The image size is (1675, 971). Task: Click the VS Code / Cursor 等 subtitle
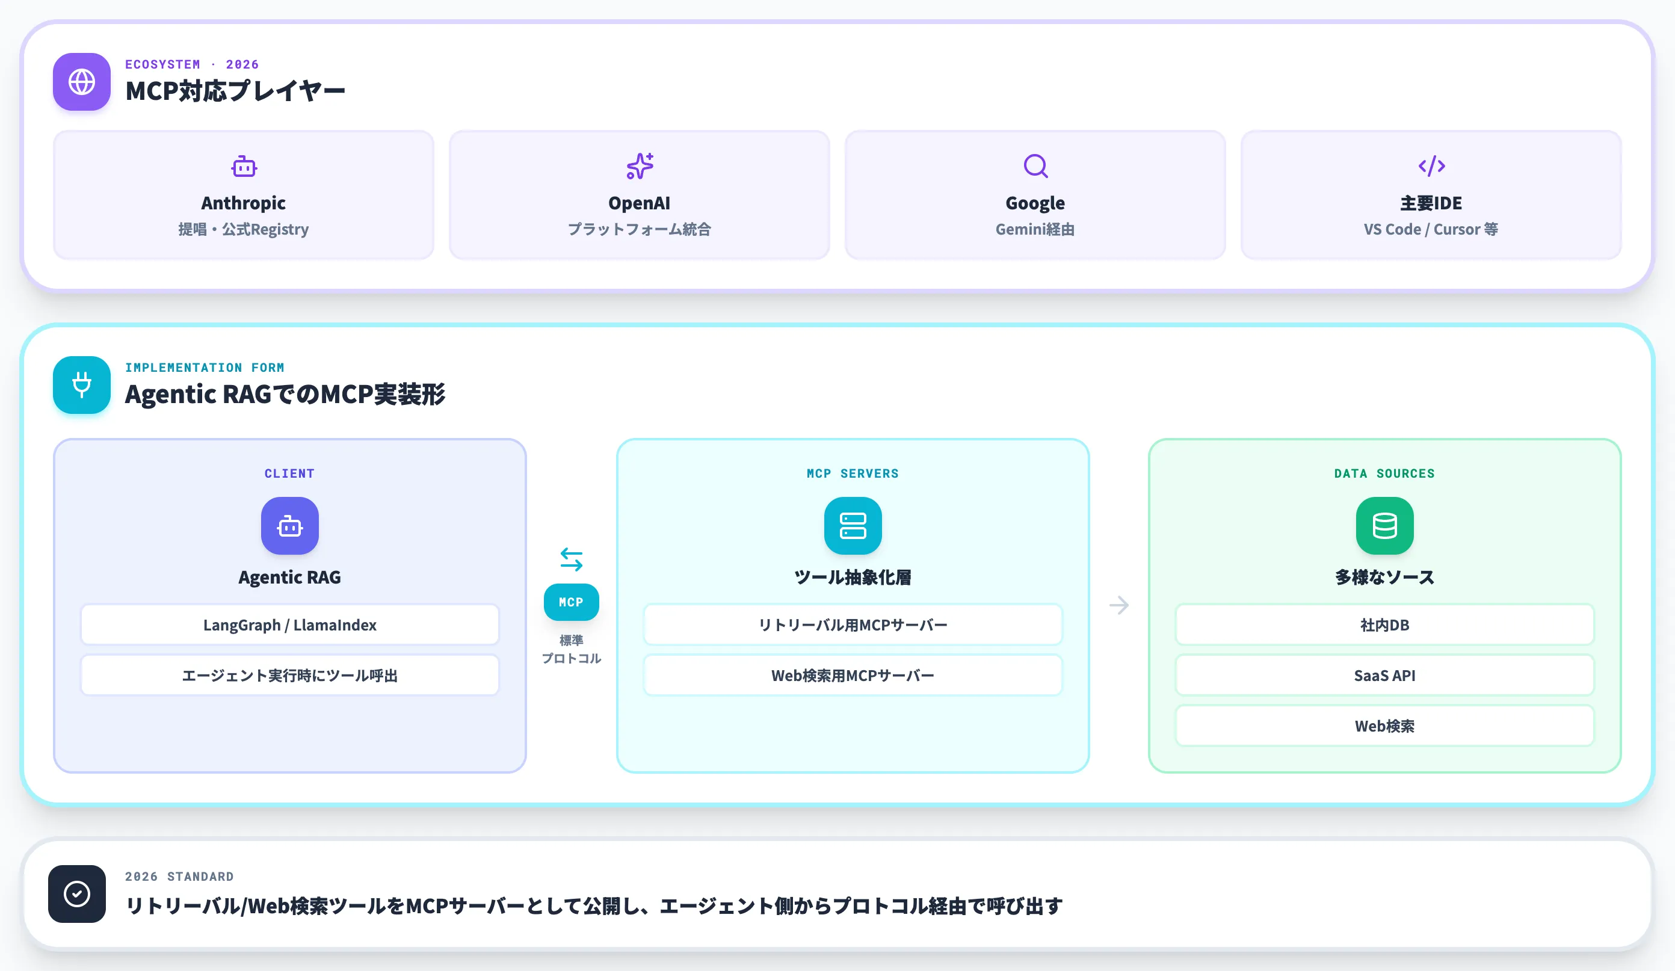click(1431, 229)
